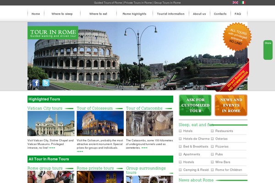Open the Home menu item
Viewport: 275px width, 183px height.
click(36, 14)
